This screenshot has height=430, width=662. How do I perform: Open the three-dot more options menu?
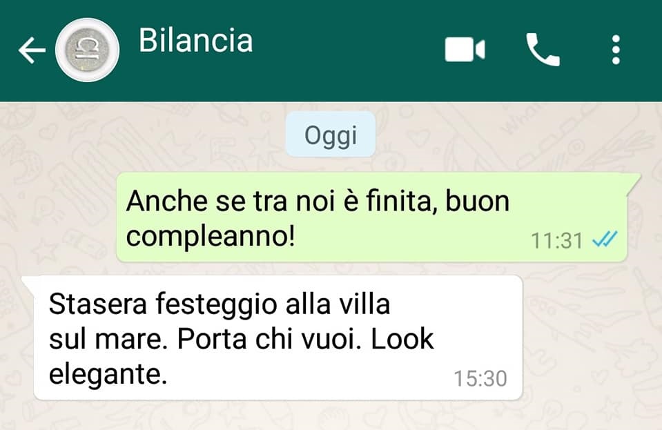616,50
